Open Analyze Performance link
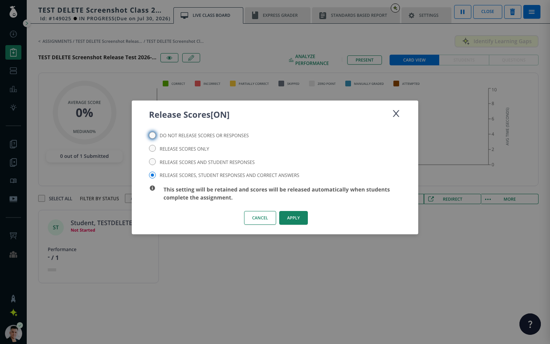This screenshot has height=344, width=550. 309,60
